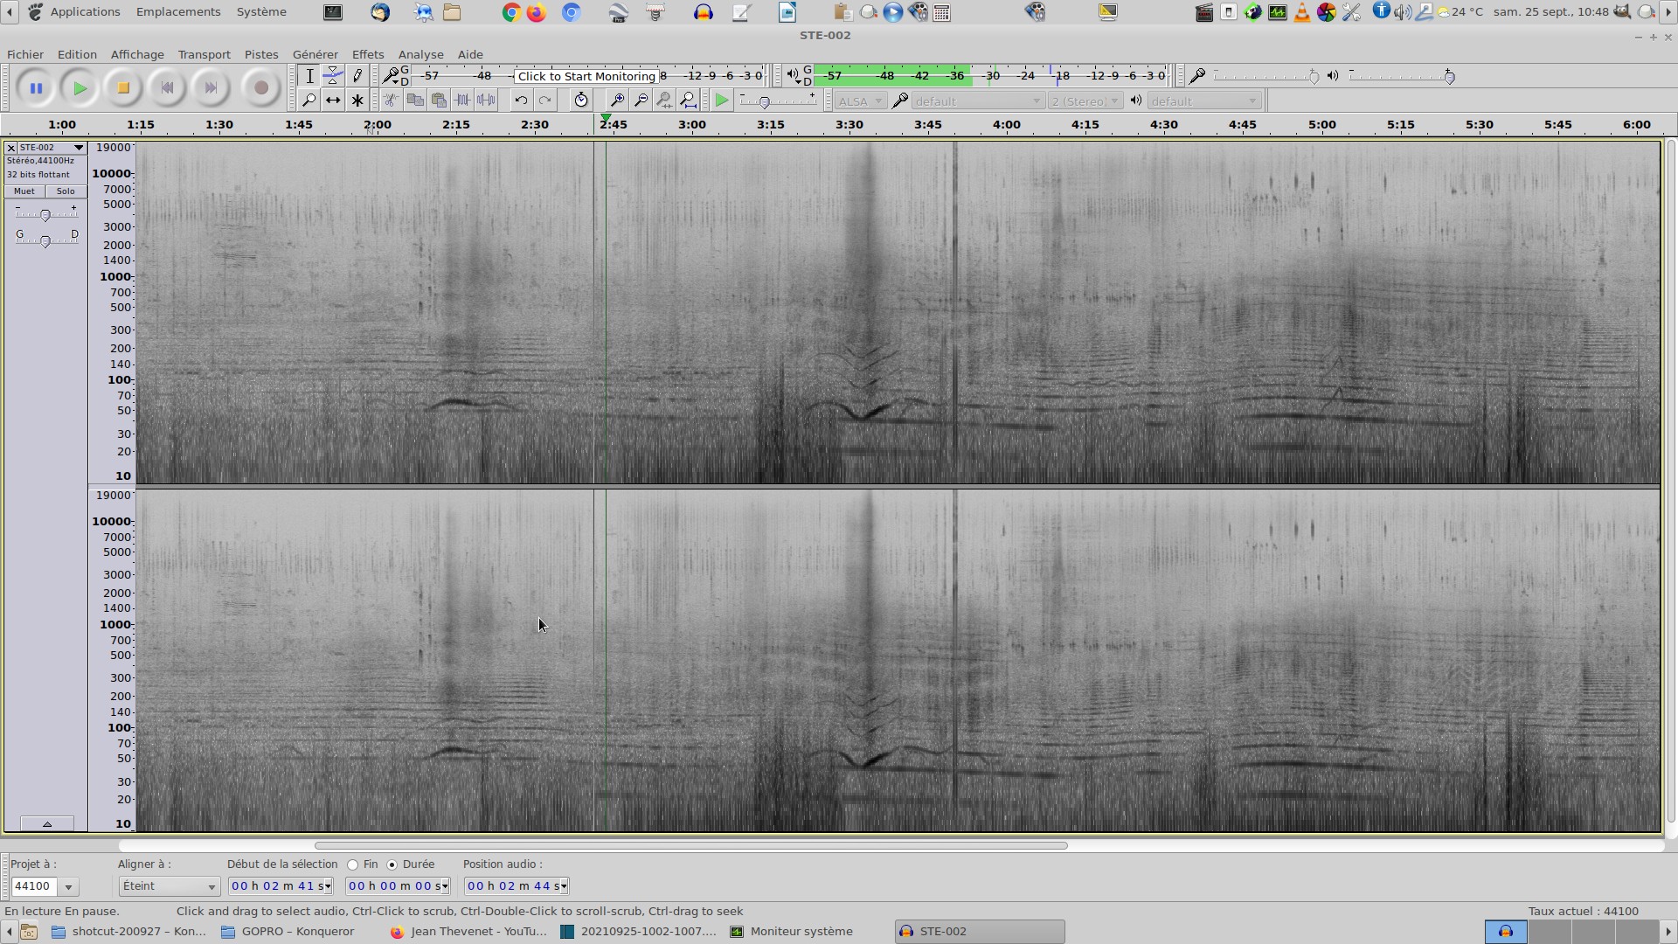This screenshot has height=944, width=1678.
Task: Choose the Time Shift tool
Action: pos(333,101)
